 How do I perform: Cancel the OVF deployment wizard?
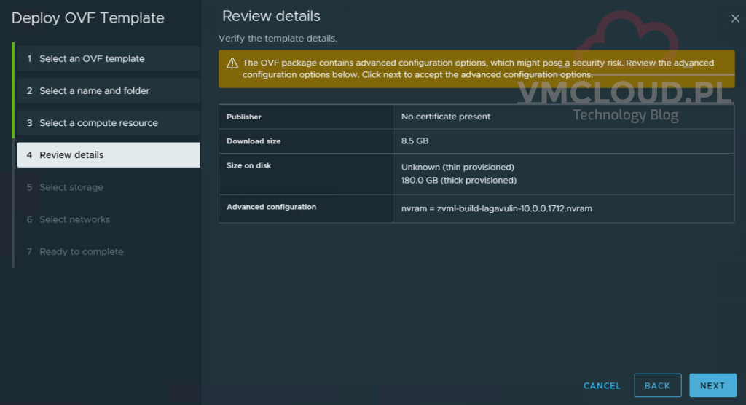(x=602, y=385)
